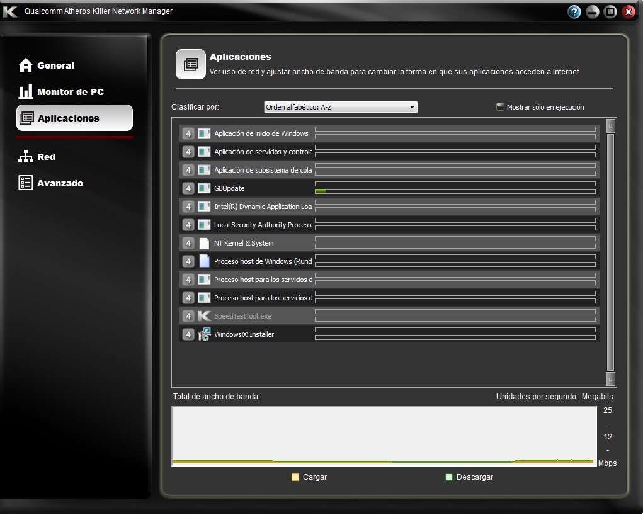Select the Local Security Authority Process name
Screen dimensions: 643x515
coord(263,225)
